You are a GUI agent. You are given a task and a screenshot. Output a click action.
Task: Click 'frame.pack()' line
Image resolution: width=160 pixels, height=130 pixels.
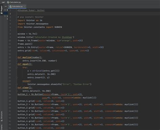click(25, 44)
